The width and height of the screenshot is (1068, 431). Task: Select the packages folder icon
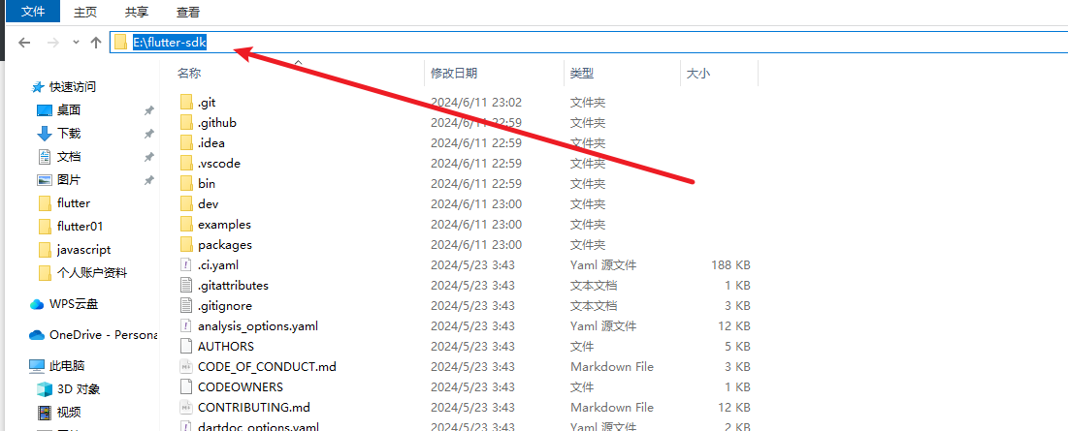pyautogui.click(x=187, y=245)
